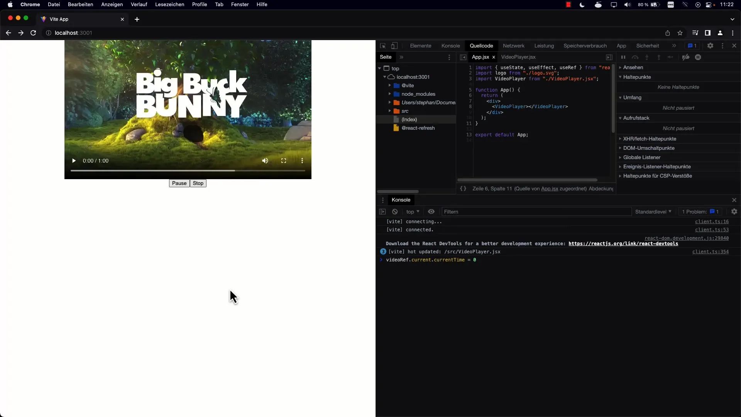Open Chrome three-dot main menu

click(733, 33)
